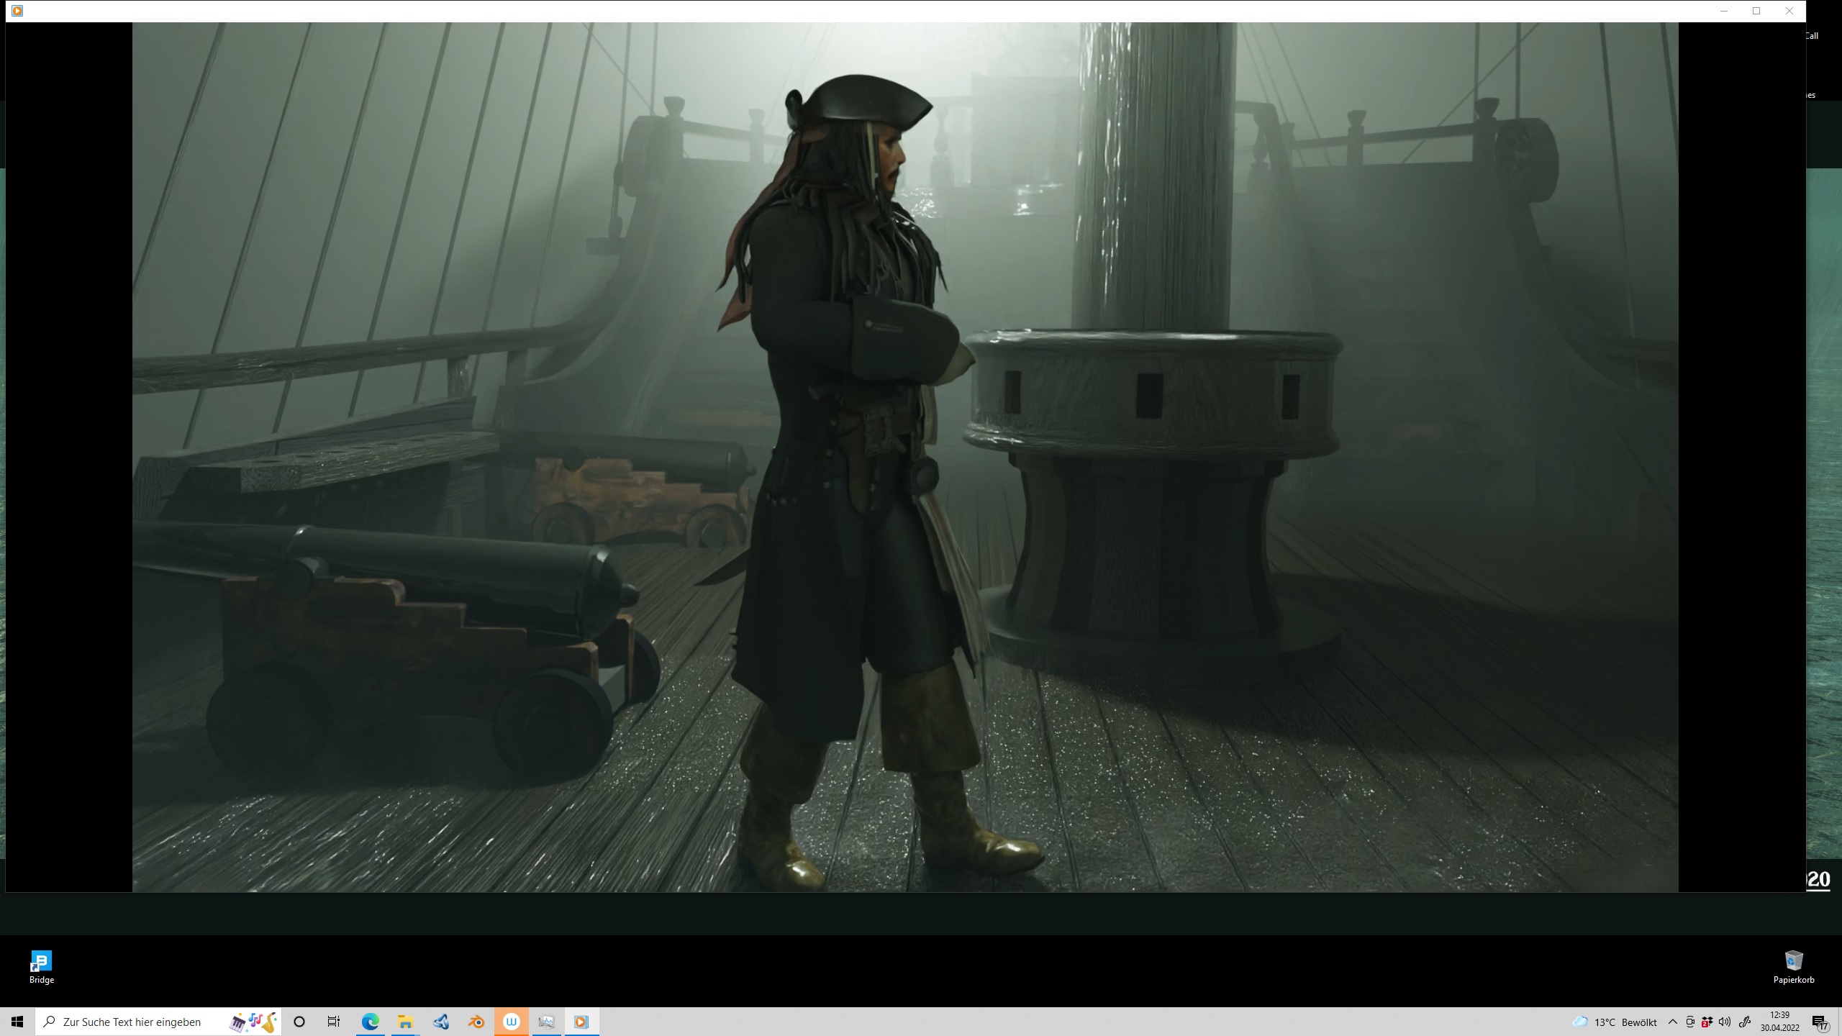Open the Bridge desktop shortcut
Screen dimensions: 1842x1036
pos(42,966)
